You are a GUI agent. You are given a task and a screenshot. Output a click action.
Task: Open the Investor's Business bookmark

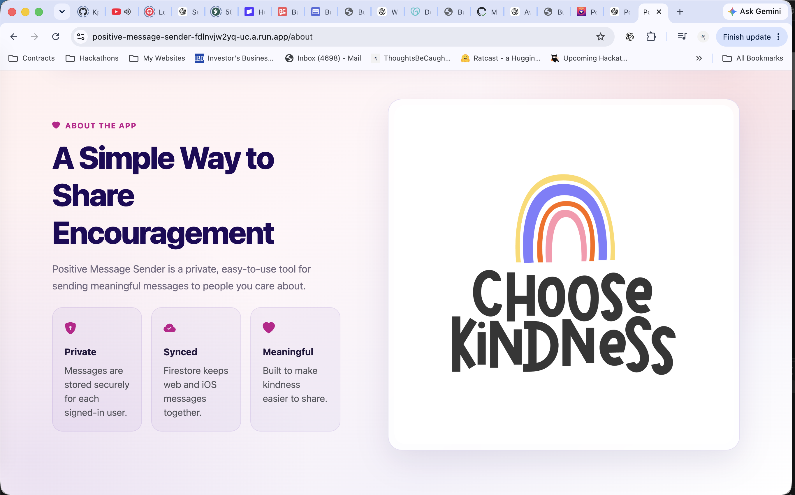(x=234, y=58)
